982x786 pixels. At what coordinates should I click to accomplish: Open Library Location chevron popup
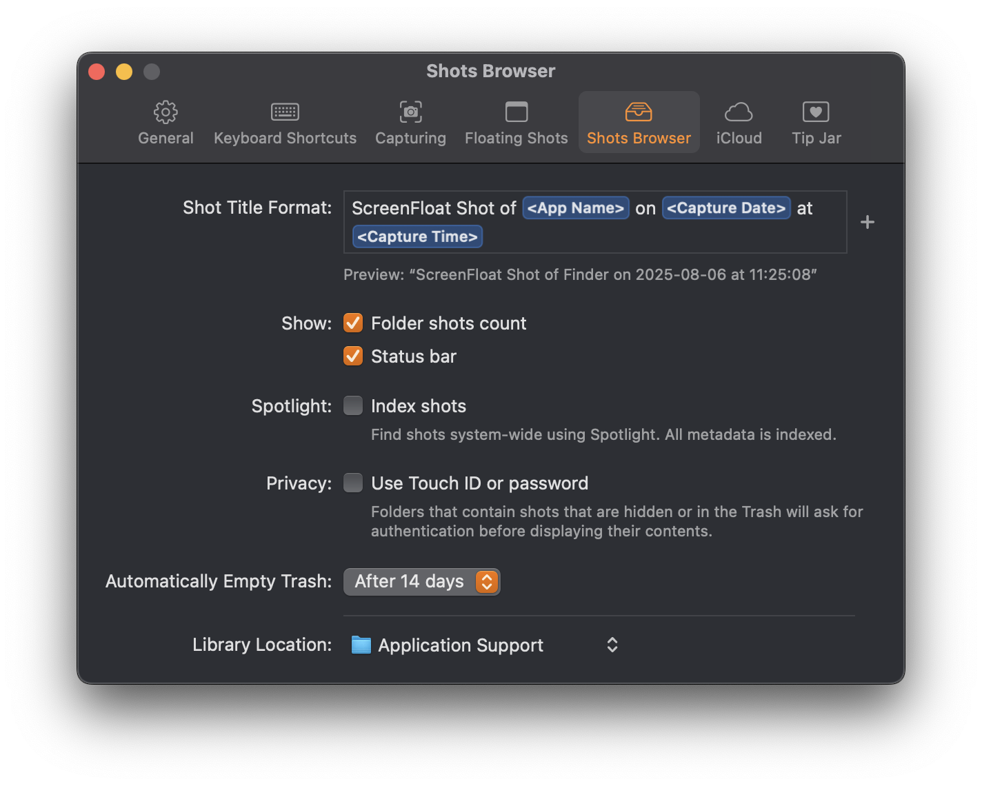pyautogui.click(x=612, y=645)
